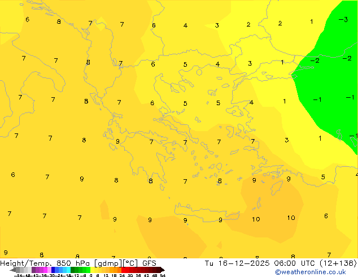
Task: Click the '24' legend scale label
Action: click(122, 275)
